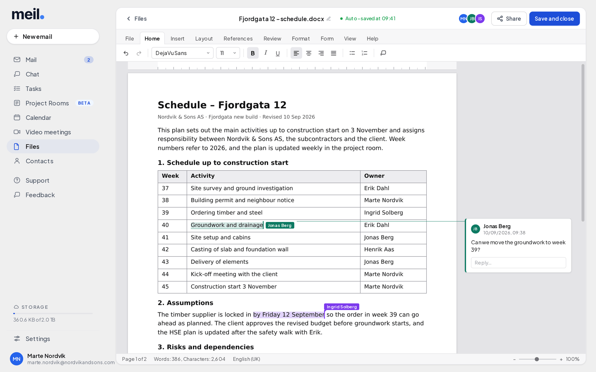Undo the last edit
The width and height of the screenshot is (596, 372).
(126, 53)
